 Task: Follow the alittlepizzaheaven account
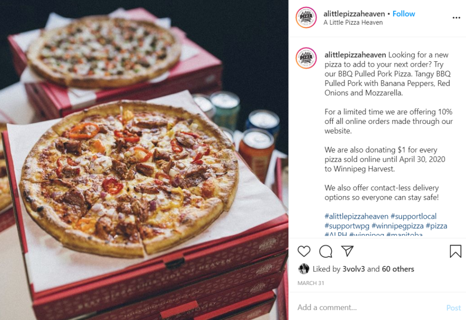[x=404, y=14]
